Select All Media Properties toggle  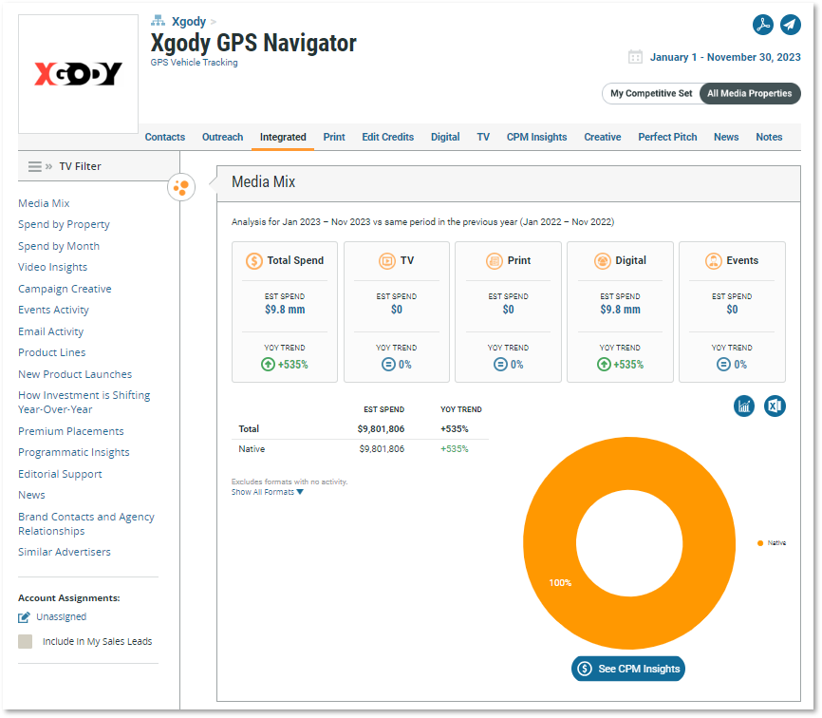[x=750, y=93]
